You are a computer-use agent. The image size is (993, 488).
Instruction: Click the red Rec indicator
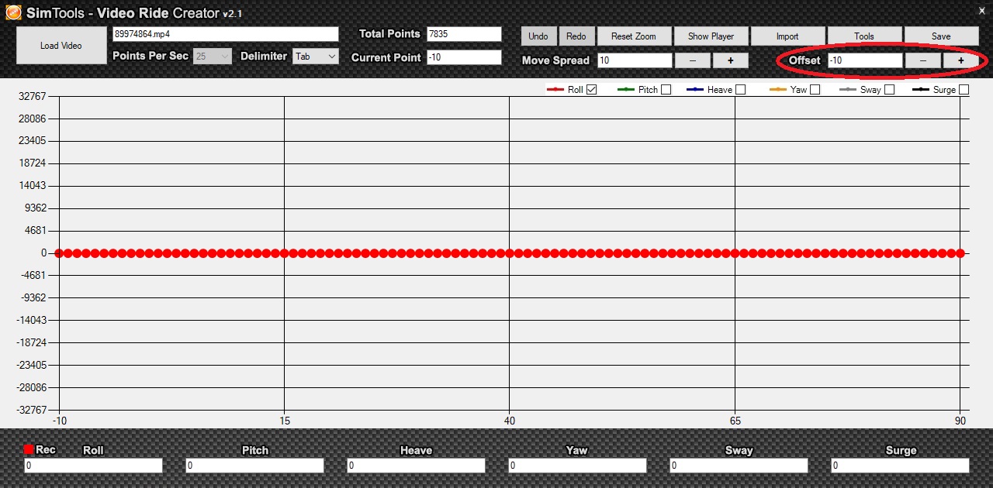click(x=29, y=449)
